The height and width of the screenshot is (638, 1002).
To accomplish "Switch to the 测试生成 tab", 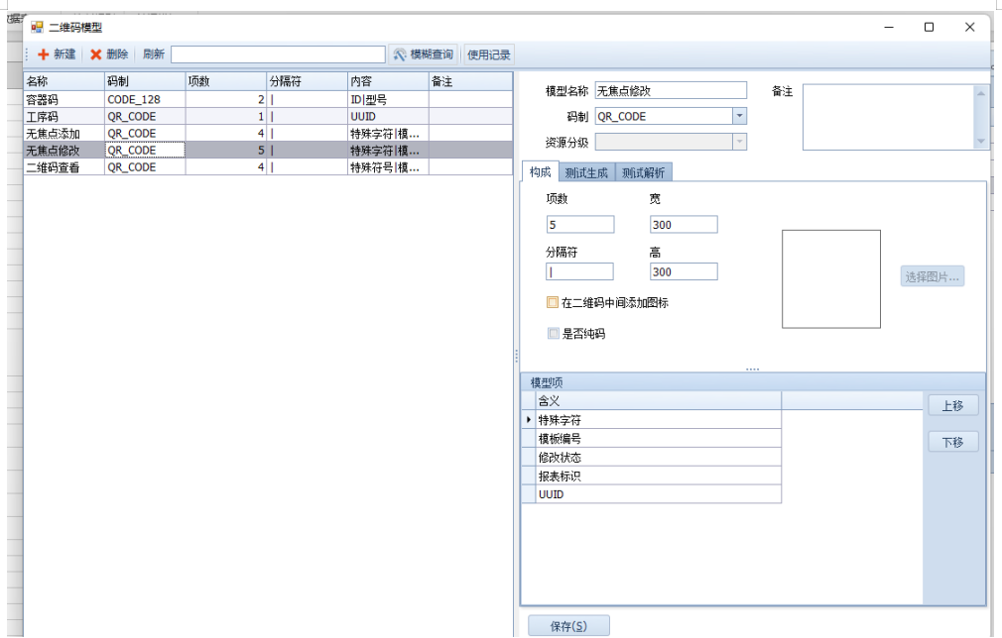I will (585, 172).
